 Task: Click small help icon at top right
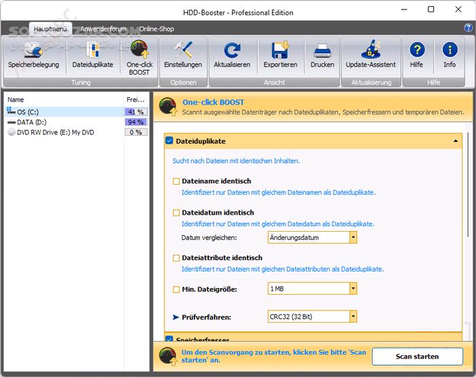pos(468,29)
